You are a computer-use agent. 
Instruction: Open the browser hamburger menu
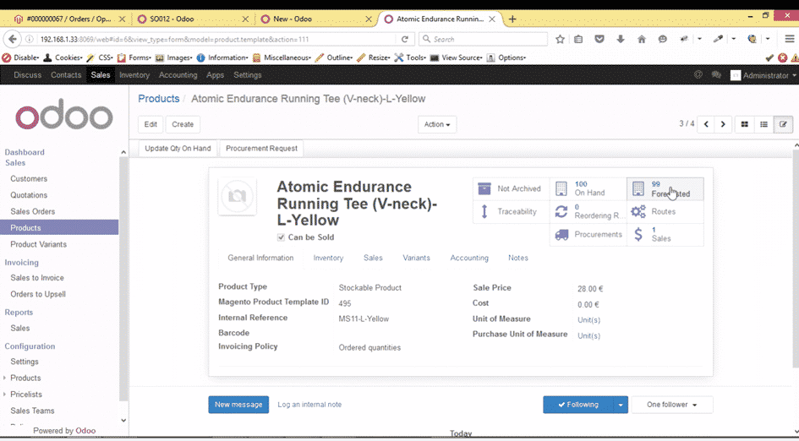[790, 39]
